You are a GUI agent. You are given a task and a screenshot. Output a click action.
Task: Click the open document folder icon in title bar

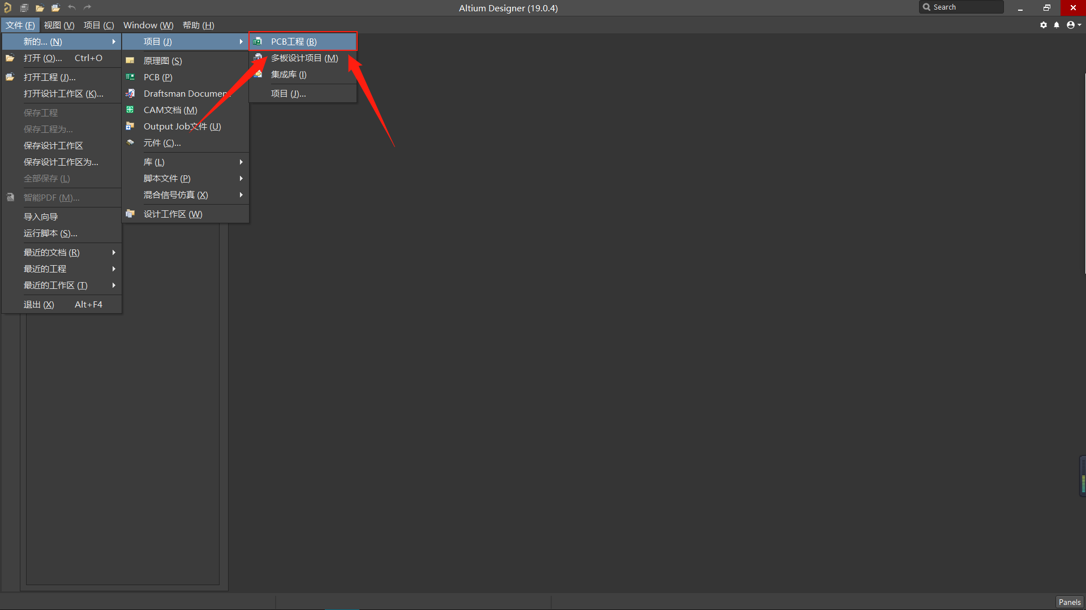40,8
